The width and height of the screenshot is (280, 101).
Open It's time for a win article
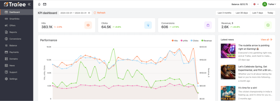248,88
